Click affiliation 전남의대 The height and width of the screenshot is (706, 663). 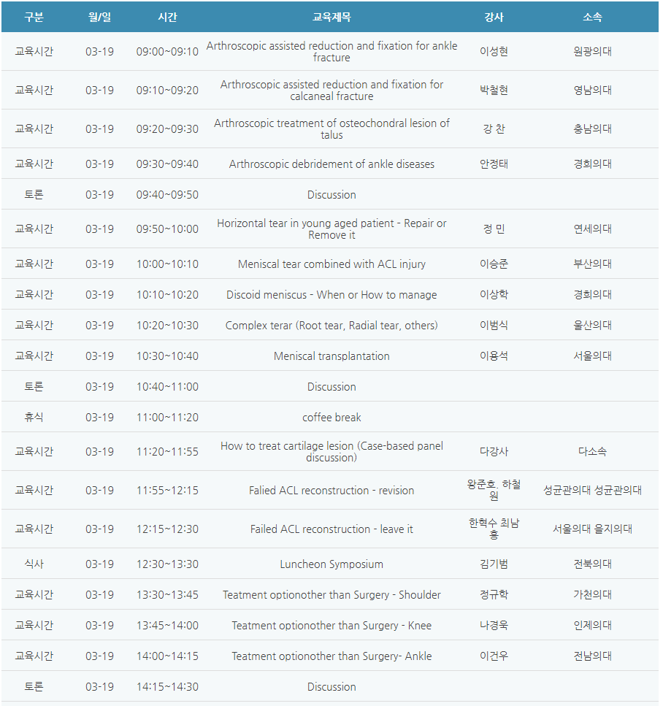point(592,656)
